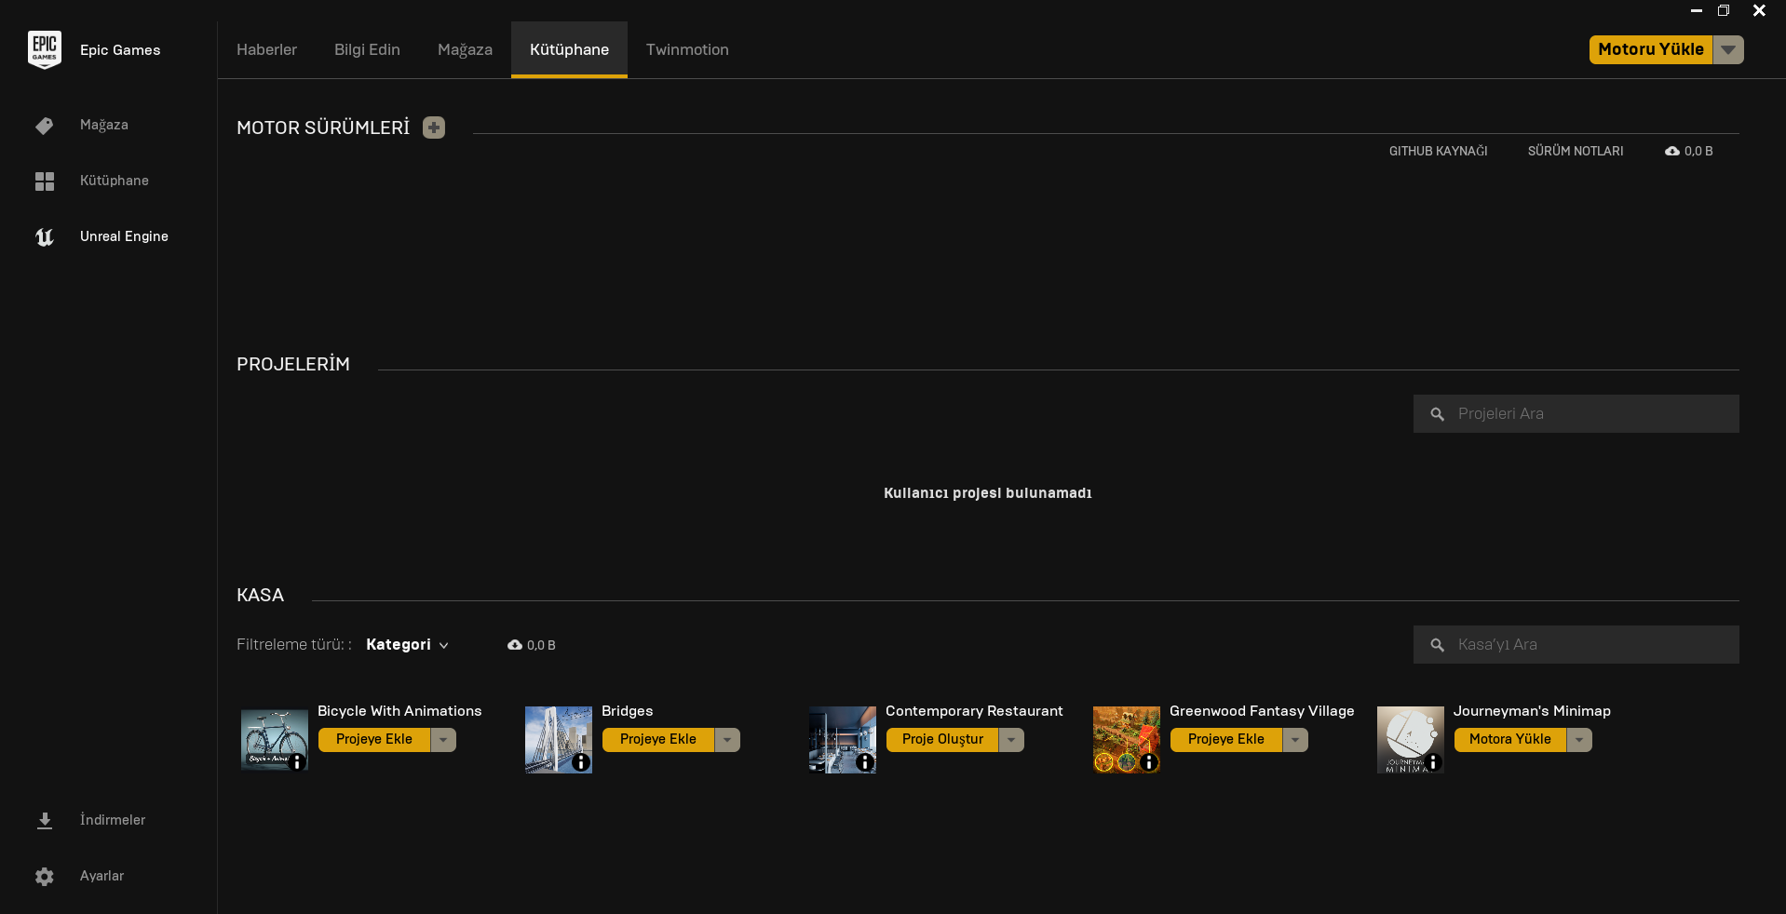Viewport: 1786px width, 914px height.
Task: Click the Ayarlar label in the sidebar
Action: click(x=101, y=876)
